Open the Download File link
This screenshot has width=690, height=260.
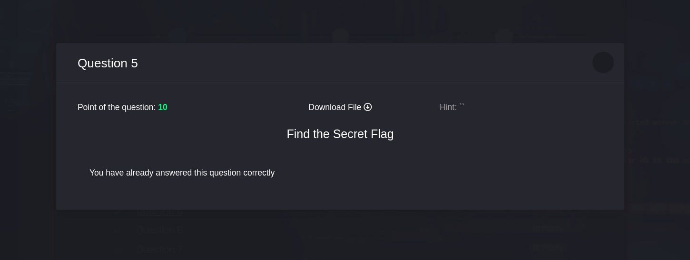(x=340, y=107)
